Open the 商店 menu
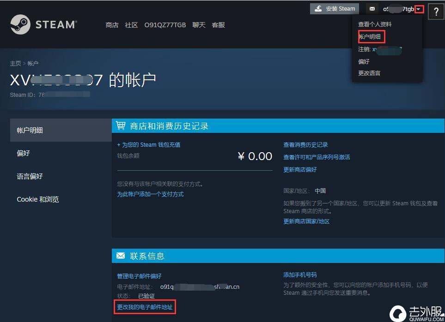Image resolution: width=445 pixels, height=322 pixels. click(x=112, y=25)
